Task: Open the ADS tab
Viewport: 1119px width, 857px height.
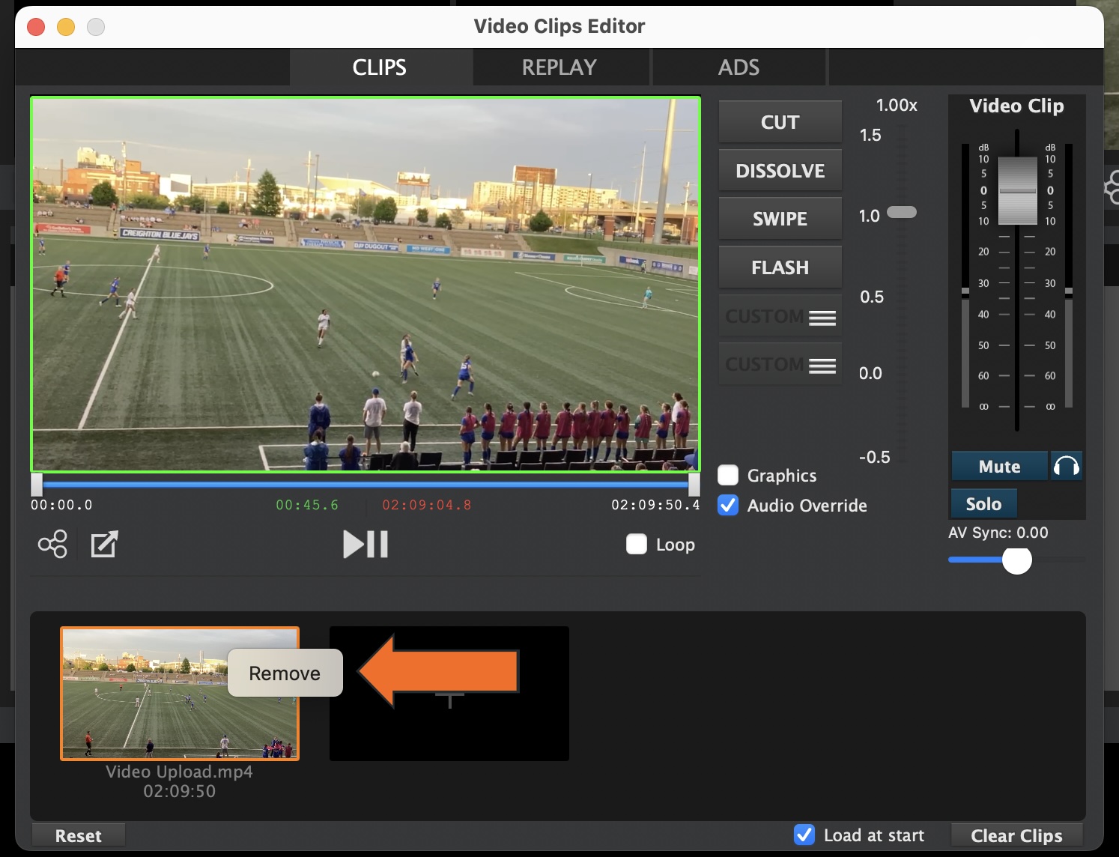Action: pyautogui.click(x=739, y=67)
